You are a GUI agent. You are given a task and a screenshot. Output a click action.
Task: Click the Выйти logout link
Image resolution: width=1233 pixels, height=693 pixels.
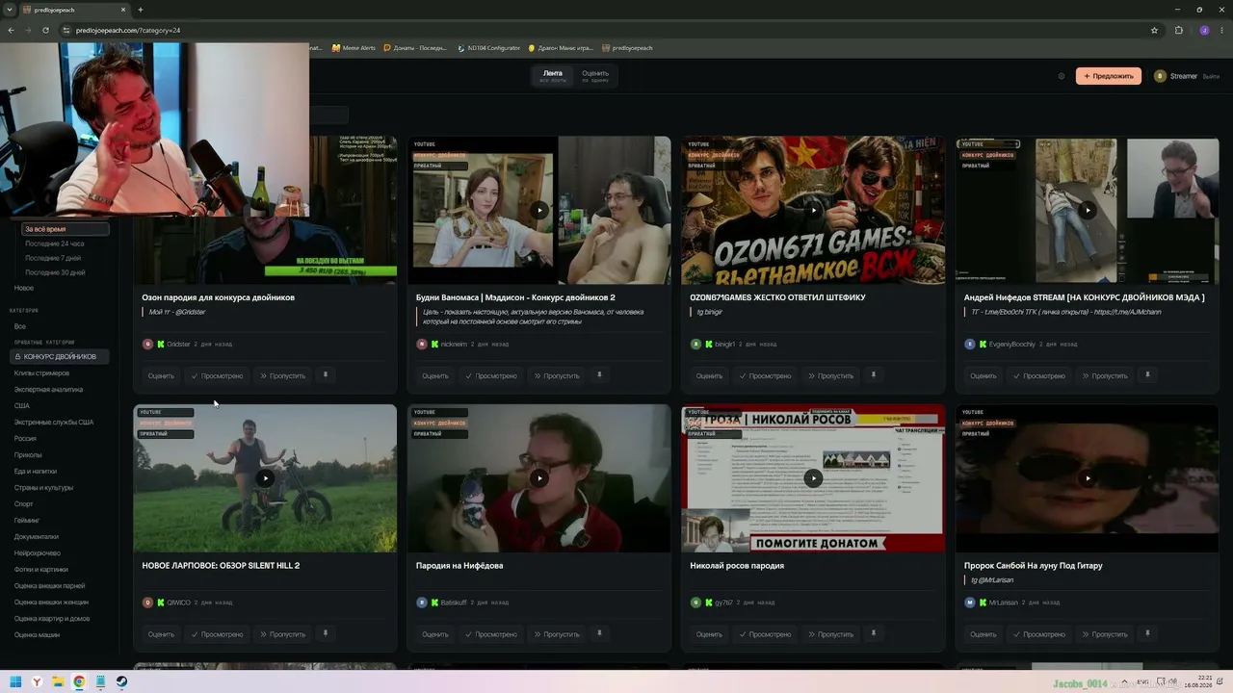[x=1211, y=76]
